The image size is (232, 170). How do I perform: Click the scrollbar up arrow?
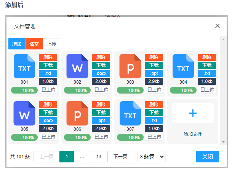tap(223, 40)
